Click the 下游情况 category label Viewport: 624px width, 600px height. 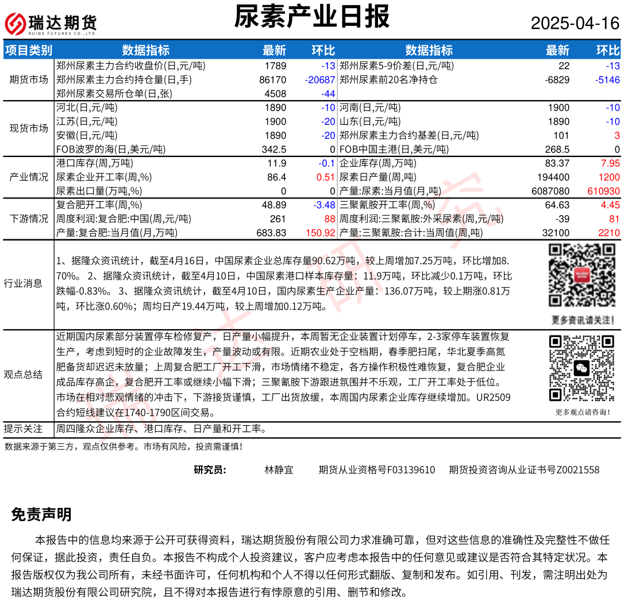coord(29,219)
